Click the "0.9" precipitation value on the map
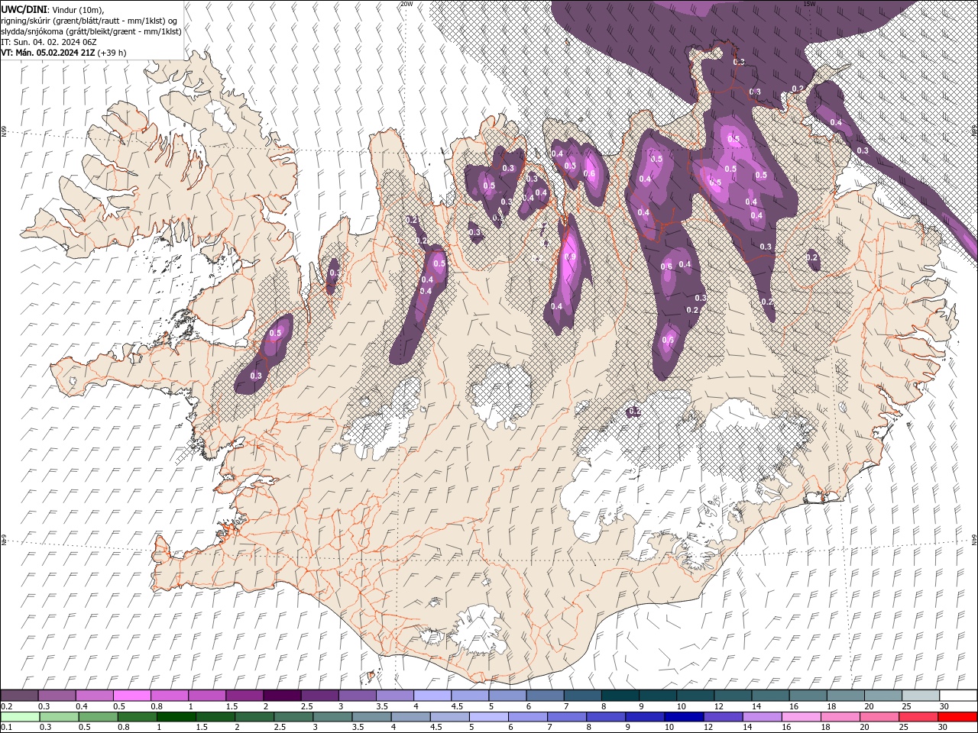978x733 pixels. [x=569, y=257]
